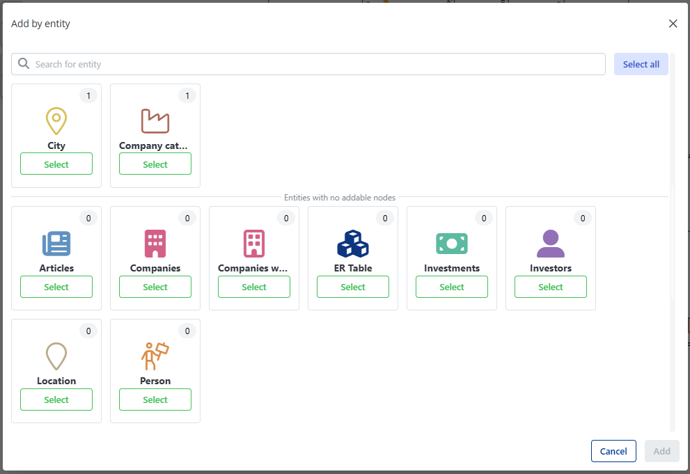690x474 pixels.
Task: Click the Company category count badge
Action: tap(187, 95)
